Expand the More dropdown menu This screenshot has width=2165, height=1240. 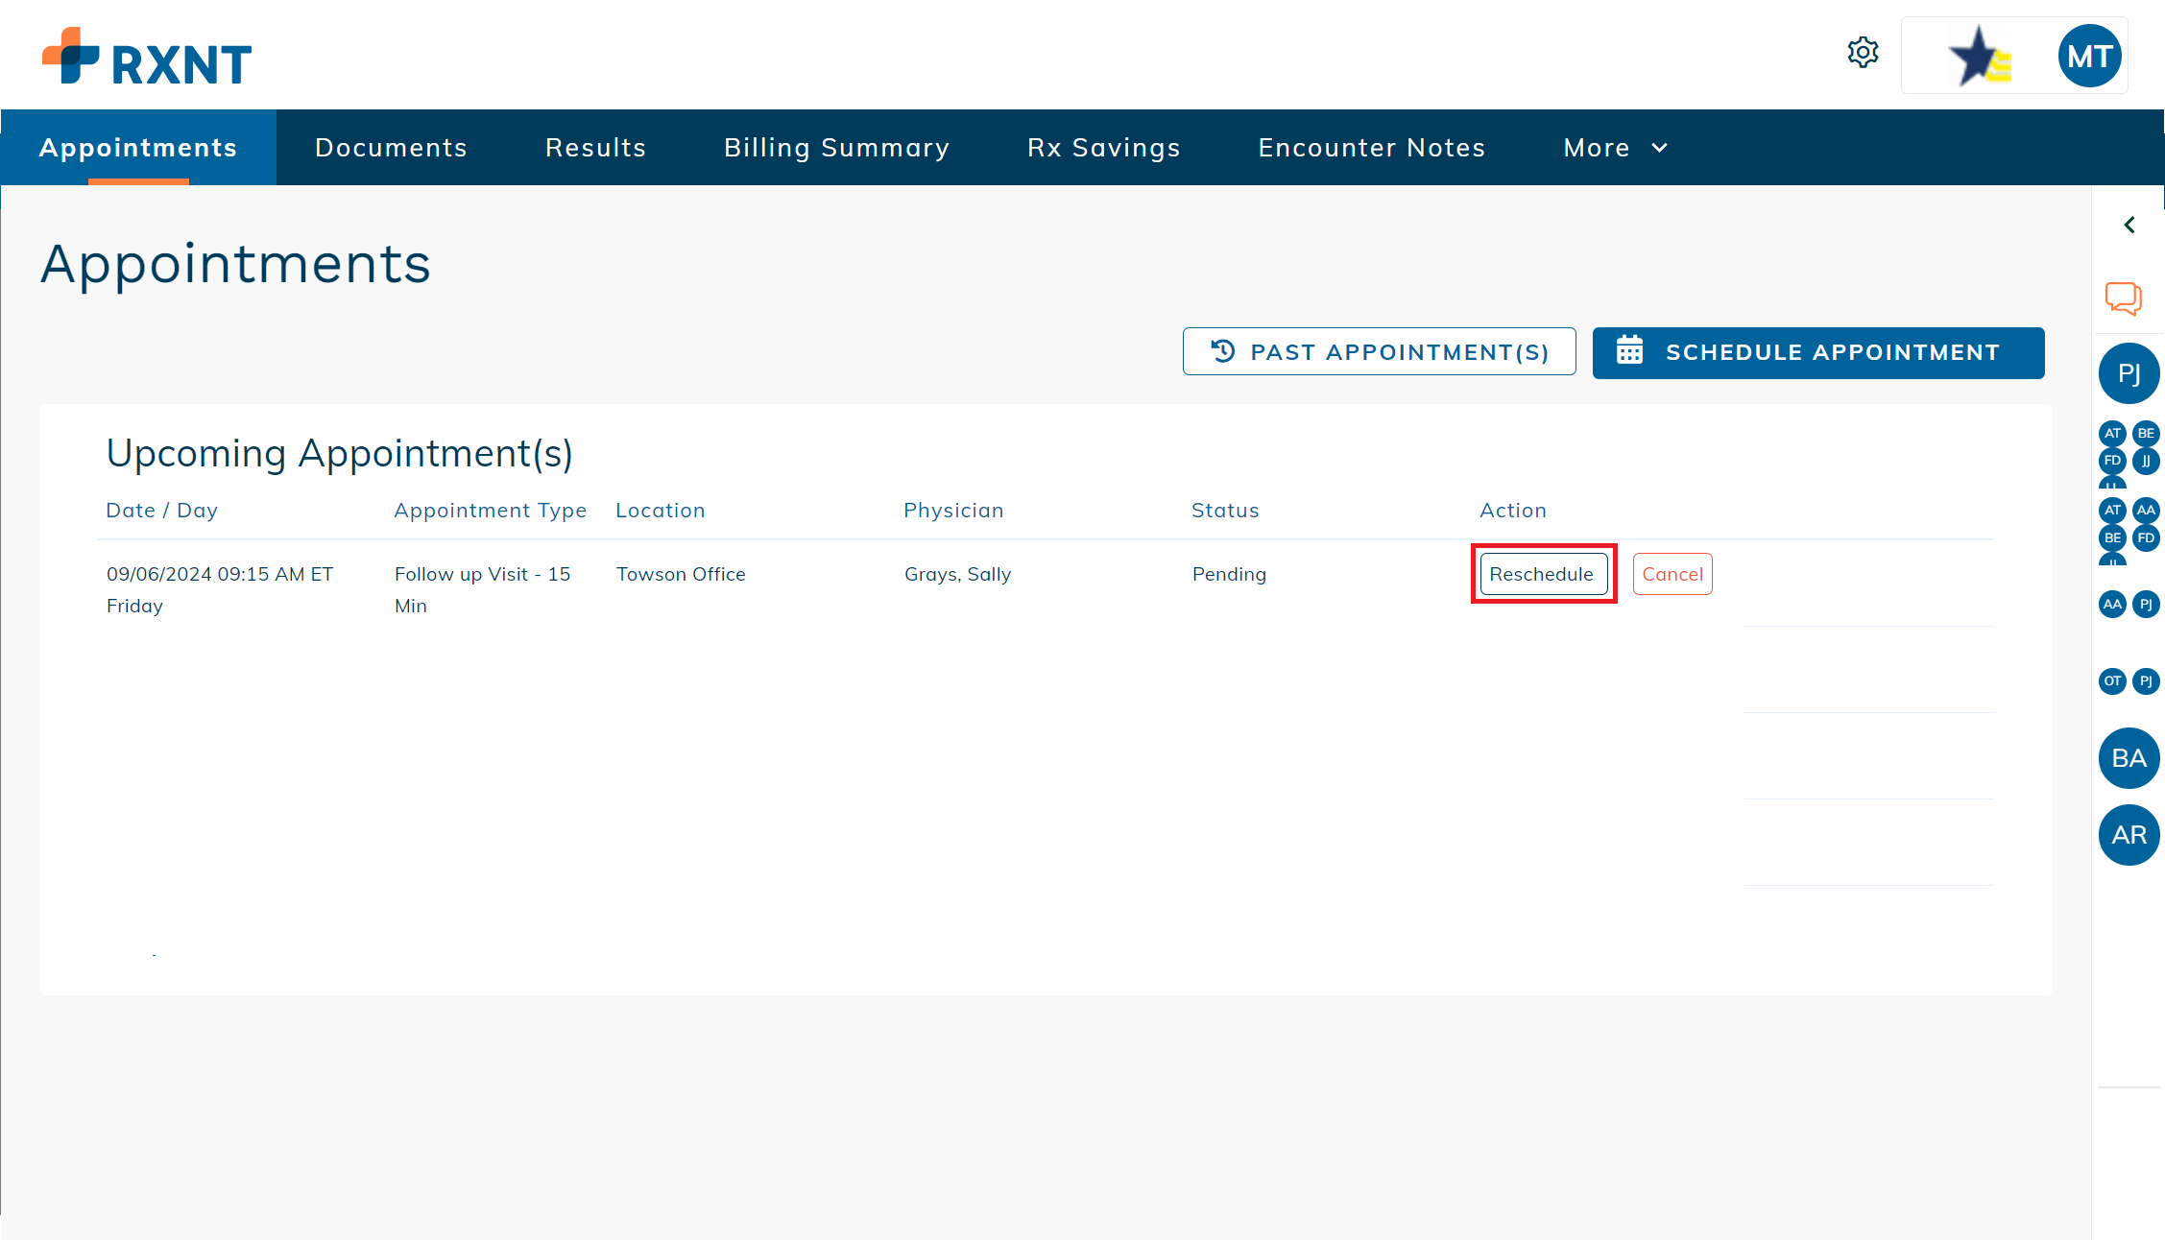click(x=1615, y=147)
